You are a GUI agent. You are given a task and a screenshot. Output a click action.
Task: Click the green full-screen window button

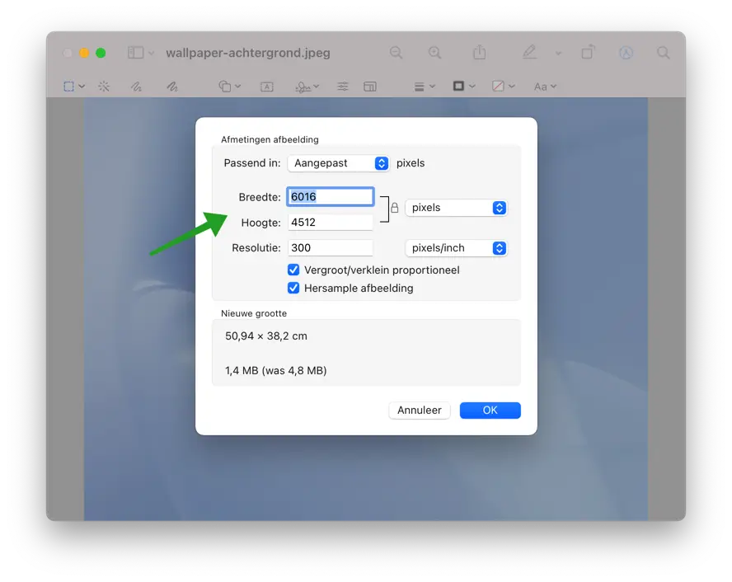coord(101,53)
